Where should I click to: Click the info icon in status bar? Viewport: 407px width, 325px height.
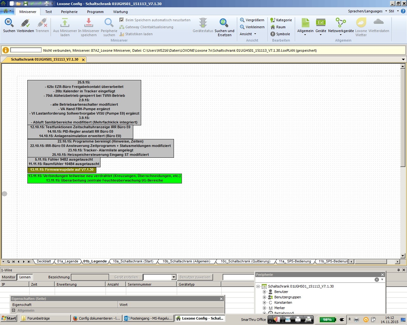[5, 50]
